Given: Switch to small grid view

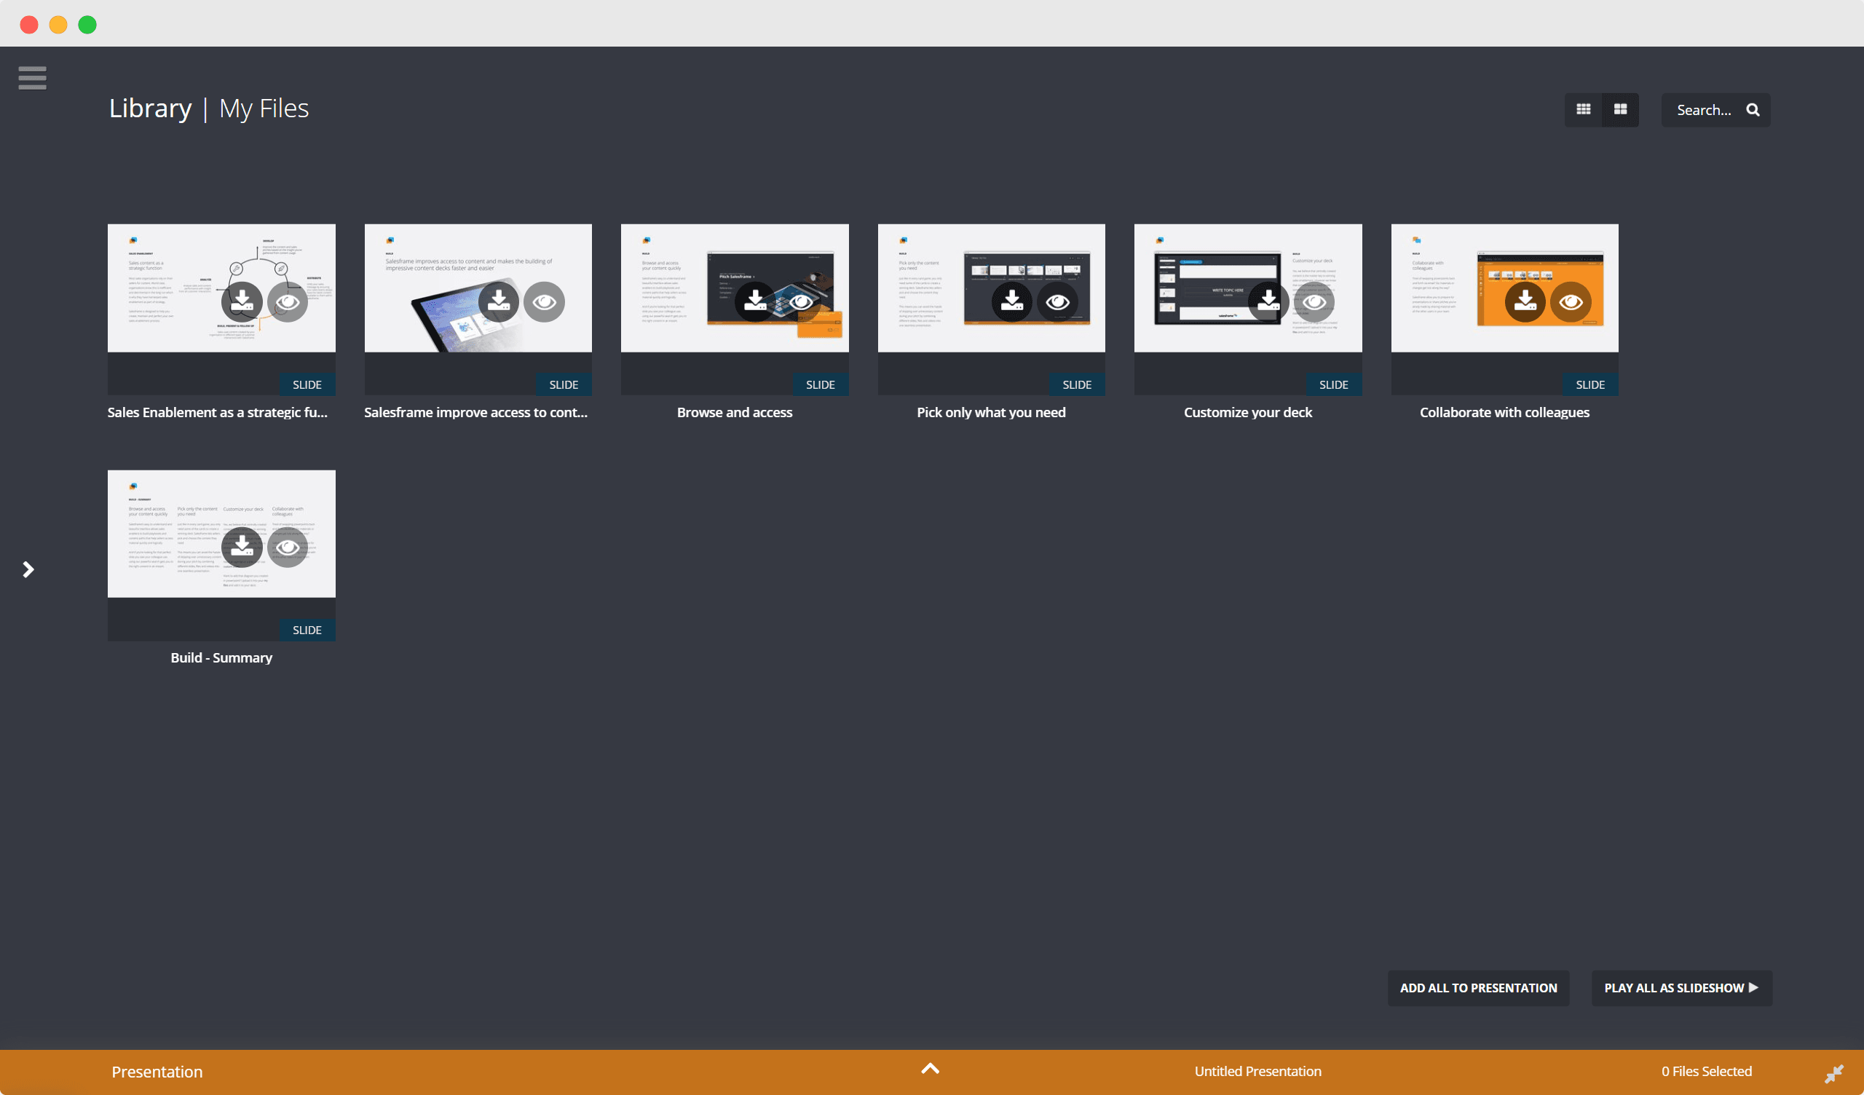Looking at the screenshot, I should click(x=1583, y=109).
